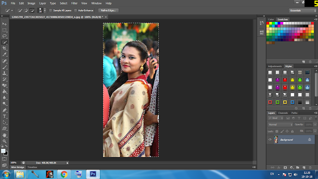Select the Move tool
Screen dimensions: 318x179
(4, 24)
